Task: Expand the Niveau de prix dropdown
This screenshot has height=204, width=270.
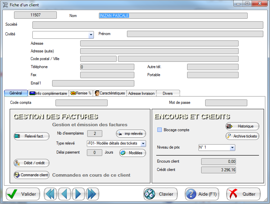Action: pyautogui.click(x=232, y=148)
